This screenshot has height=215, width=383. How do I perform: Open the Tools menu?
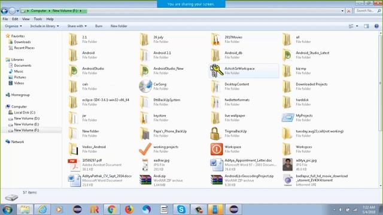click(x=38, y=19)
